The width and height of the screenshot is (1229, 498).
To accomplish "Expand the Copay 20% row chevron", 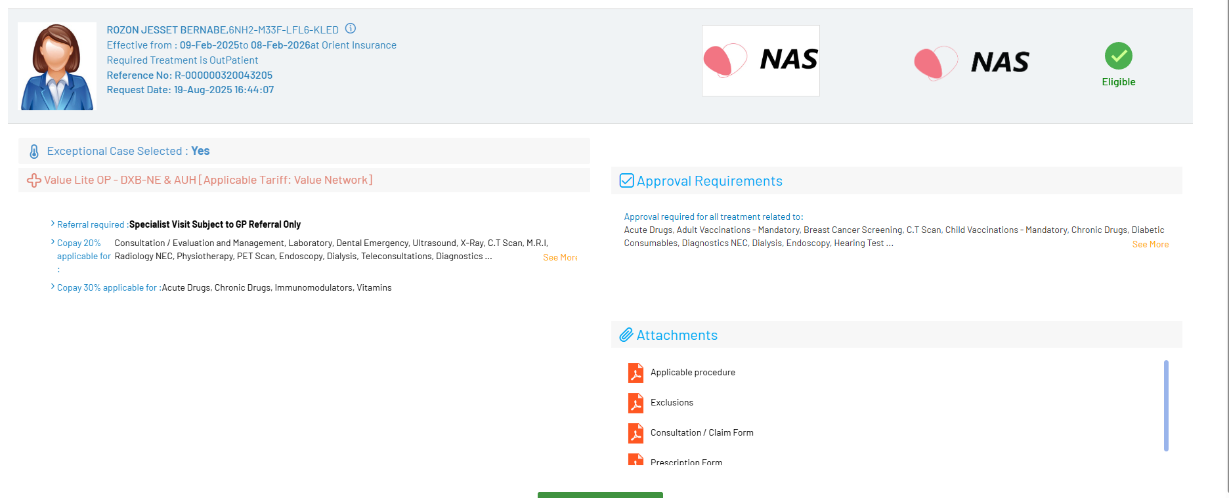I will 53,242.
